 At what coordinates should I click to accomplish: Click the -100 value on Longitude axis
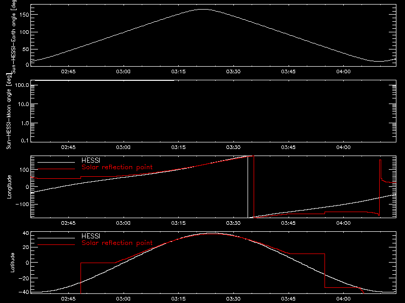pyautogui.click(x=22, y=204)
